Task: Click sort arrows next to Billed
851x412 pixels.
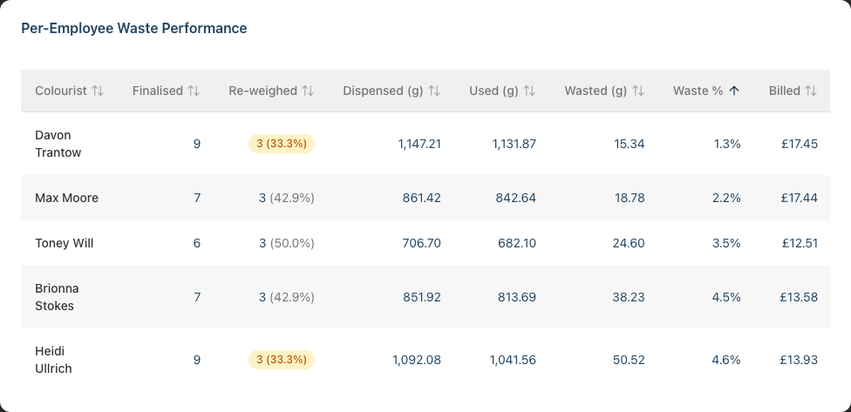Action: (x=811, y=91)
